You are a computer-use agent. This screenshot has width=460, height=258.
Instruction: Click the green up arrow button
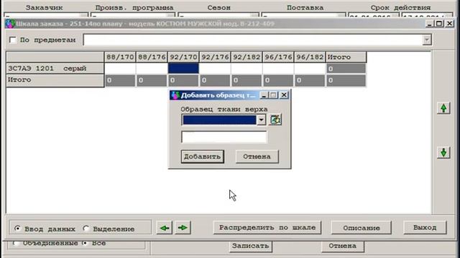443,108
